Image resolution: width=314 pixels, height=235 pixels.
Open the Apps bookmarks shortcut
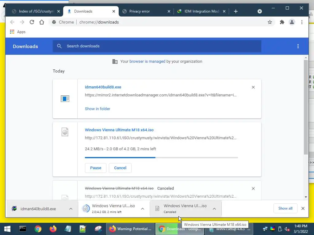(17, 32)
